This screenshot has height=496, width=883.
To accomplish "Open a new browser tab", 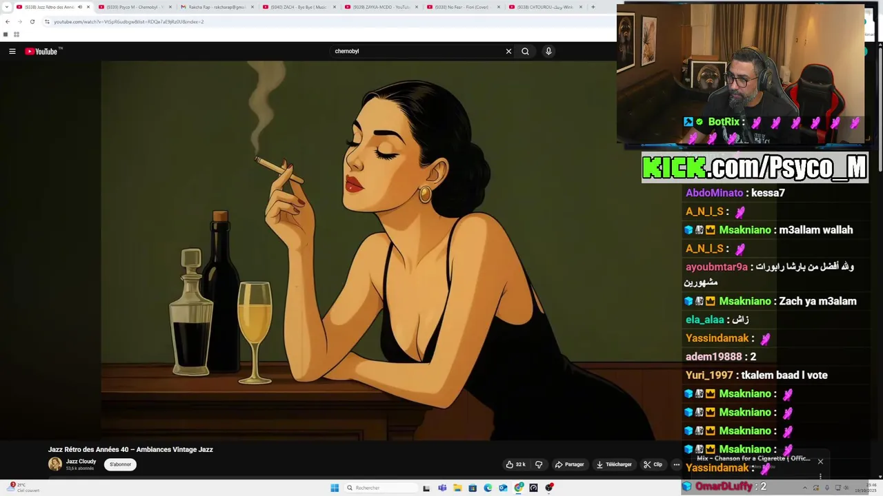I will coord(593,7).
